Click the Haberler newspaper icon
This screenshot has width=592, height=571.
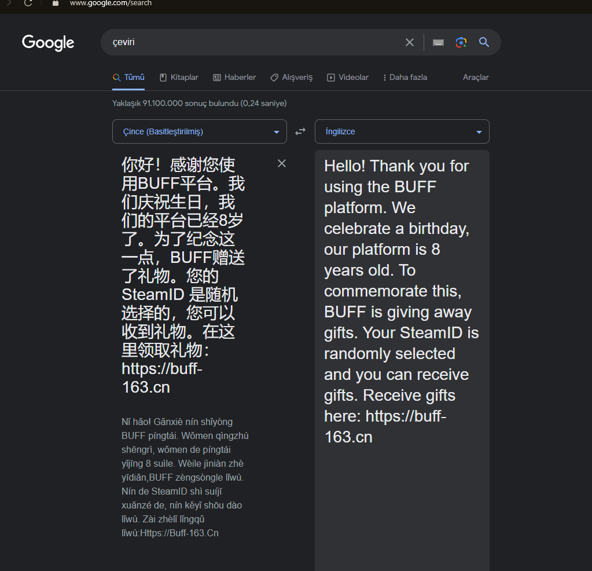pyautogui.click(x=216, y=78)
